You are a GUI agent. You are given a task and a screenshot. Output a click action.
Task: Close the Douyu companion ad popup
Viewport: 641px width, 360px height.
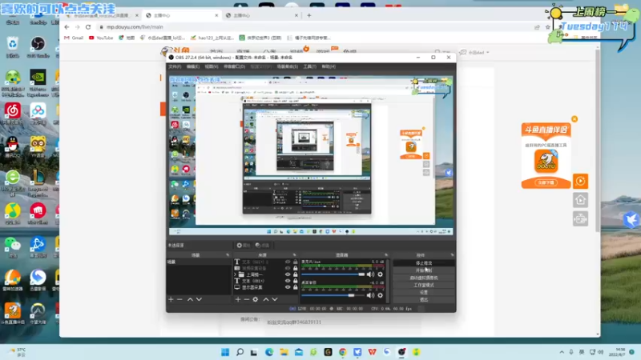click(574, 118)
